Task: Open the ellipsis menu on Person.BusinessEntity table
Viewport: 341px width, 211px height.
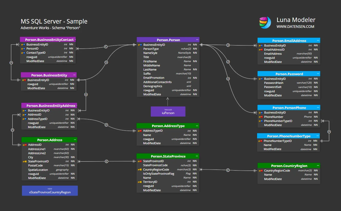Action: [x=74, y=75]
